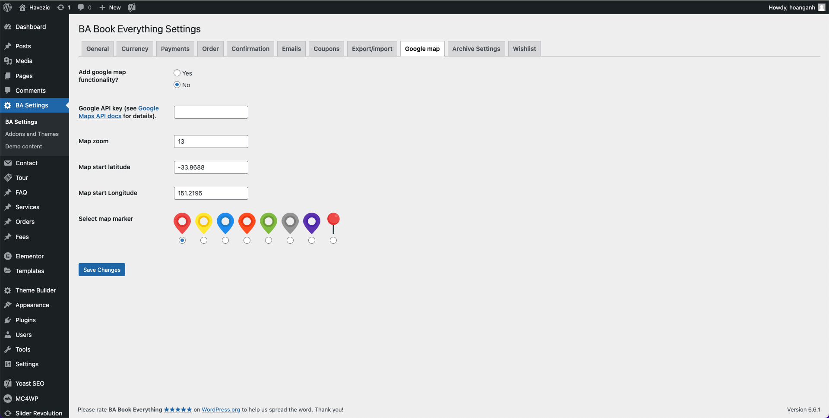Screen dimensions: 829x418
Task: Click the Users person icon
Action: pos(8,335)
